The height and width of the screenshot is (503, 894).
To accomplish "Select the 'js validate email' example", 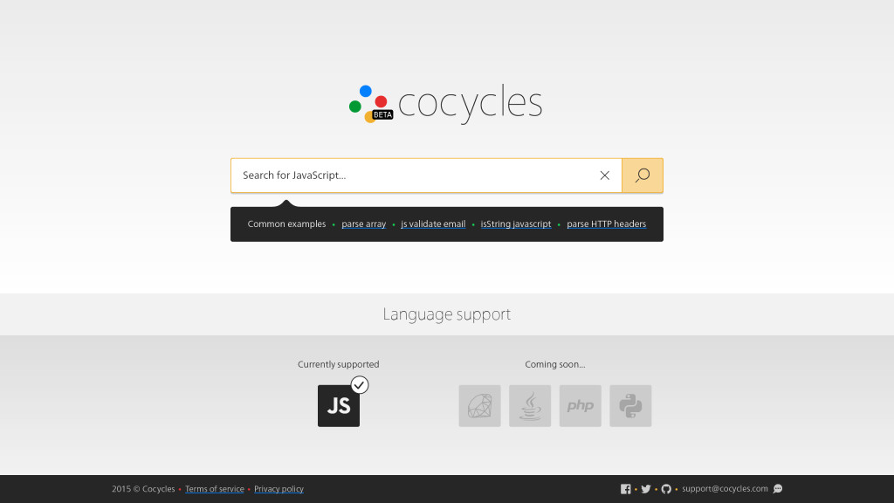I will tap(433, 224).
